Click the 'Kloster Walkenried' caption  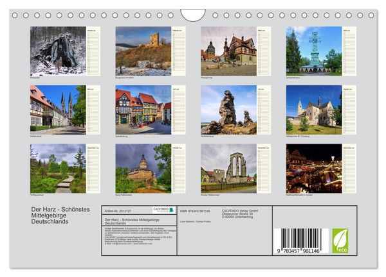tap(210, 195)
